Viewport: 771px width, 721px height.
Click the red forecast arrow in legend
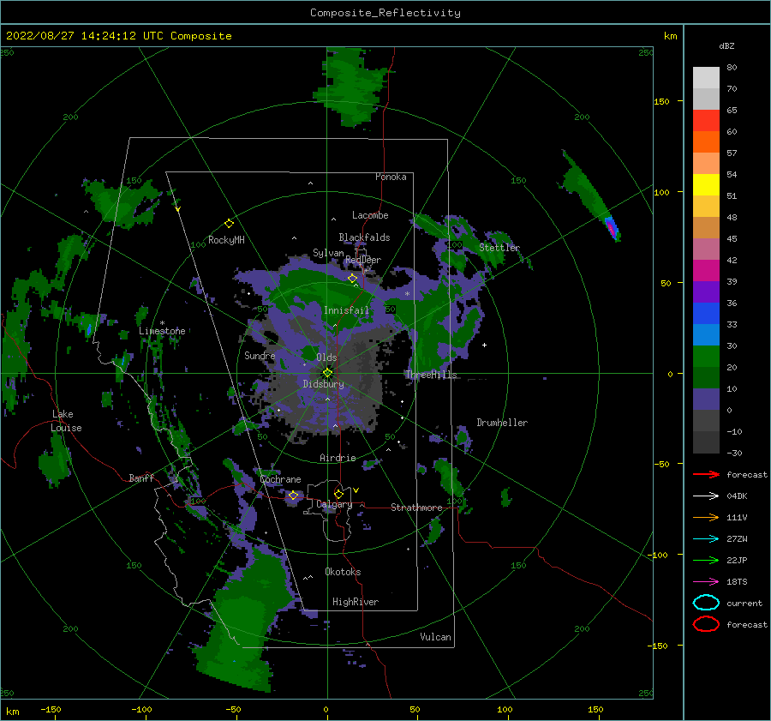[x=706, y=474]
